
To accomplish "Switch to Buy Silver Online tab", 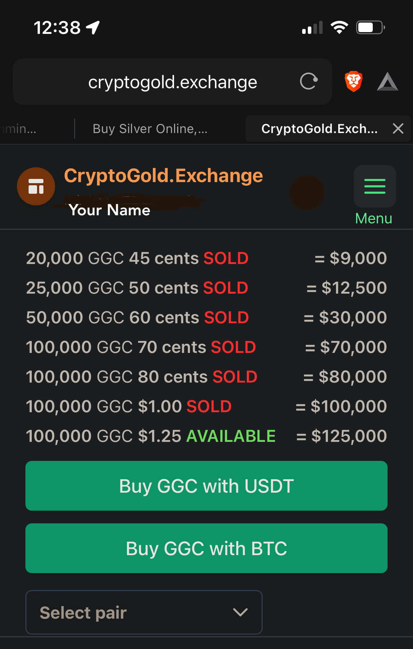I will coord(150,129).
